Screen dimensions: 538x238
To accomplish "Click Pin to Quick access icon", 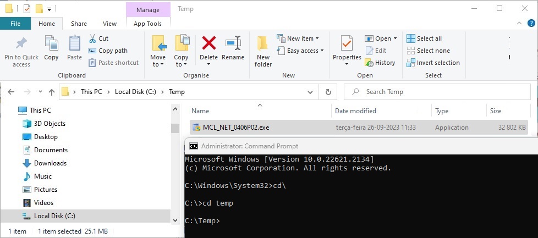I will [x=21, y=43].
